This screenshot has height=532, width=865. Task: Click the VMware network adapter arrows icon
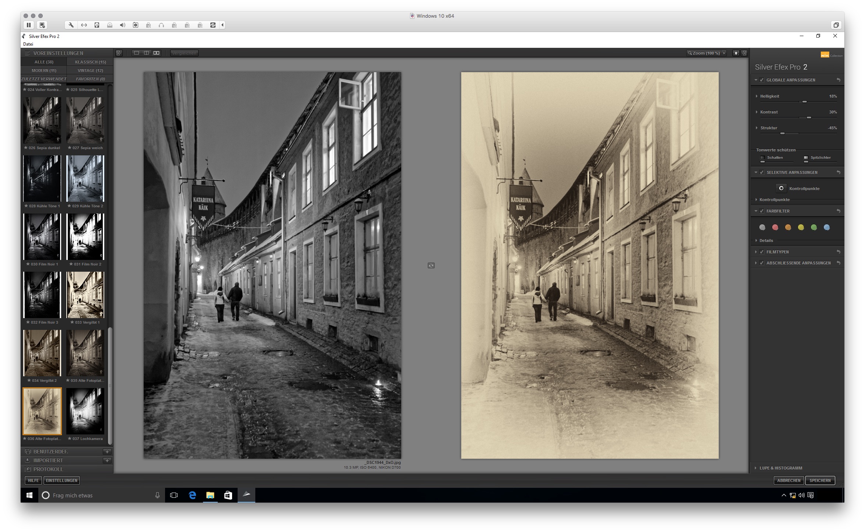click(x=84, y=25)
